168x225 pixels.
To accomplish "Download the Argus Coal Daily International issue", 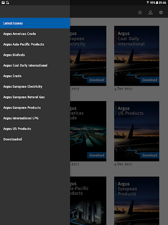I will (150, 80).
